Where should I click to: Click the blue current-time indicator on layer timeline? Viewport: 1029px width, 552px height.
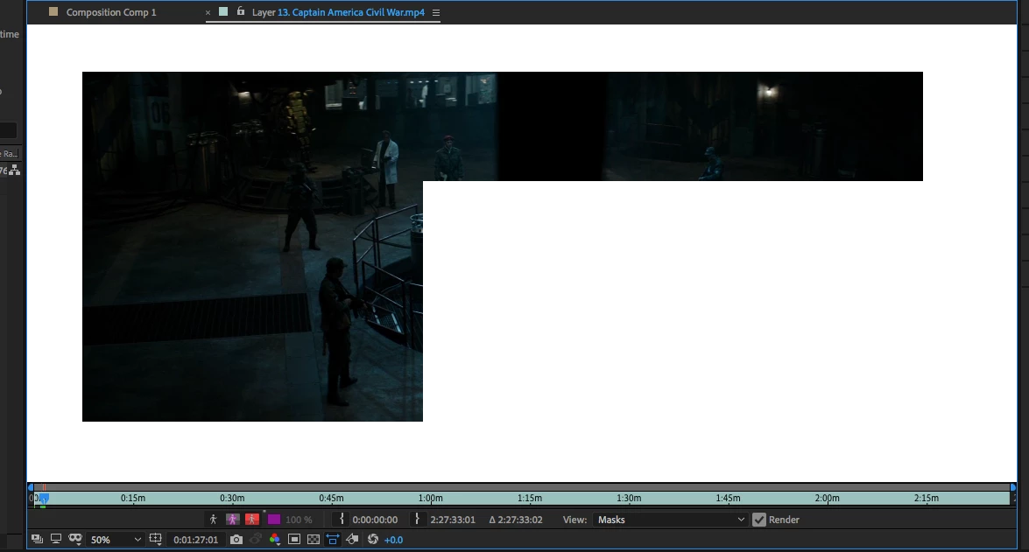tap(44, 499)
